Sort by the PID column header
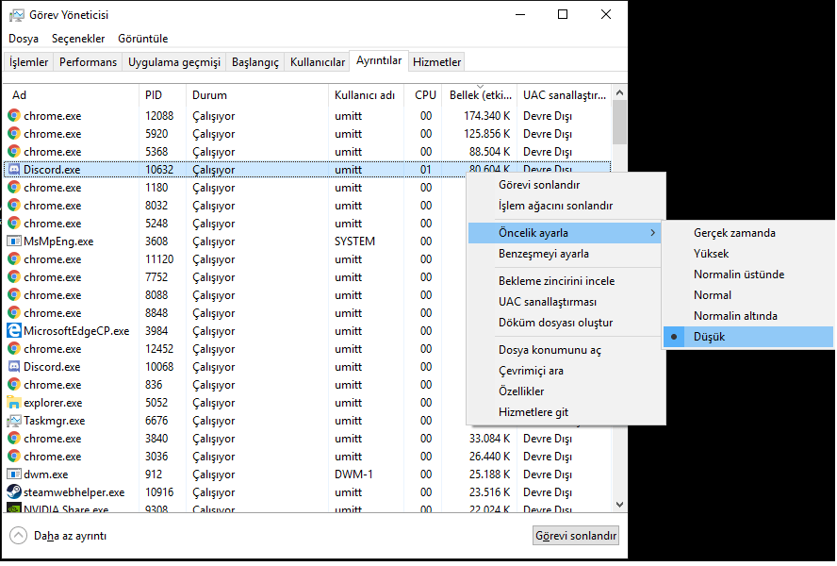The width and height of the screenshot is (837, 566). pyautogui.click(x=163, y=94)
